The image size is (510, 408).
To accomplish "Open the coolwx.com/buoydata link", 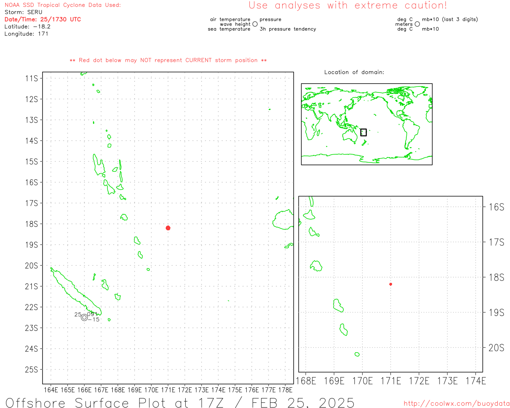I will coord(457,404).
